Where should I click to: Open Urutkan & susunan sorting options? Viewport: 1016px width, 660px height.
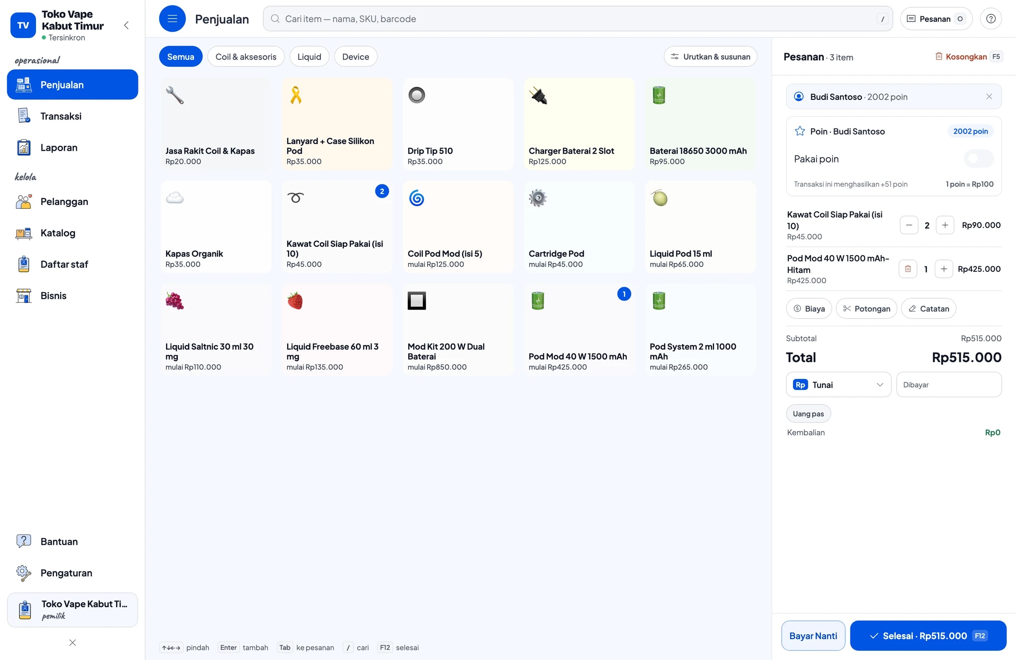tap(710, 56)
